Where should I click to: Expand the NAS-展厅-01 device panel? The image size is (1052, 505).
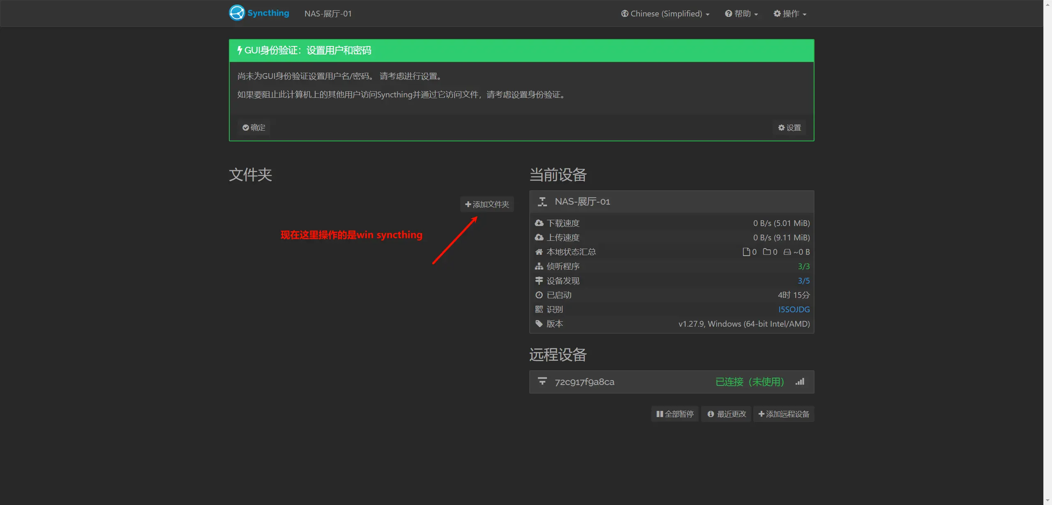582,201
